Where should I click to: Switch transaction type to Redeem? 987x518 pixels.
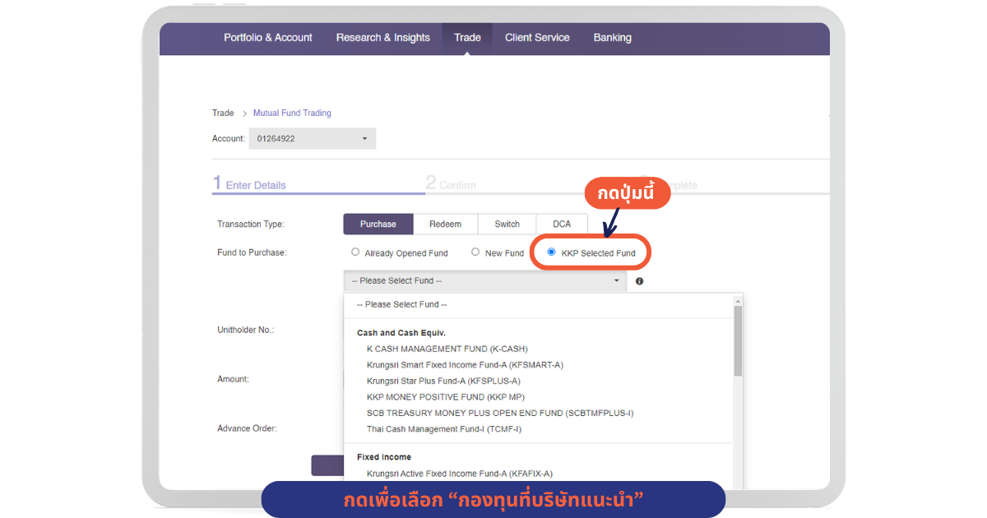point(445,224)
